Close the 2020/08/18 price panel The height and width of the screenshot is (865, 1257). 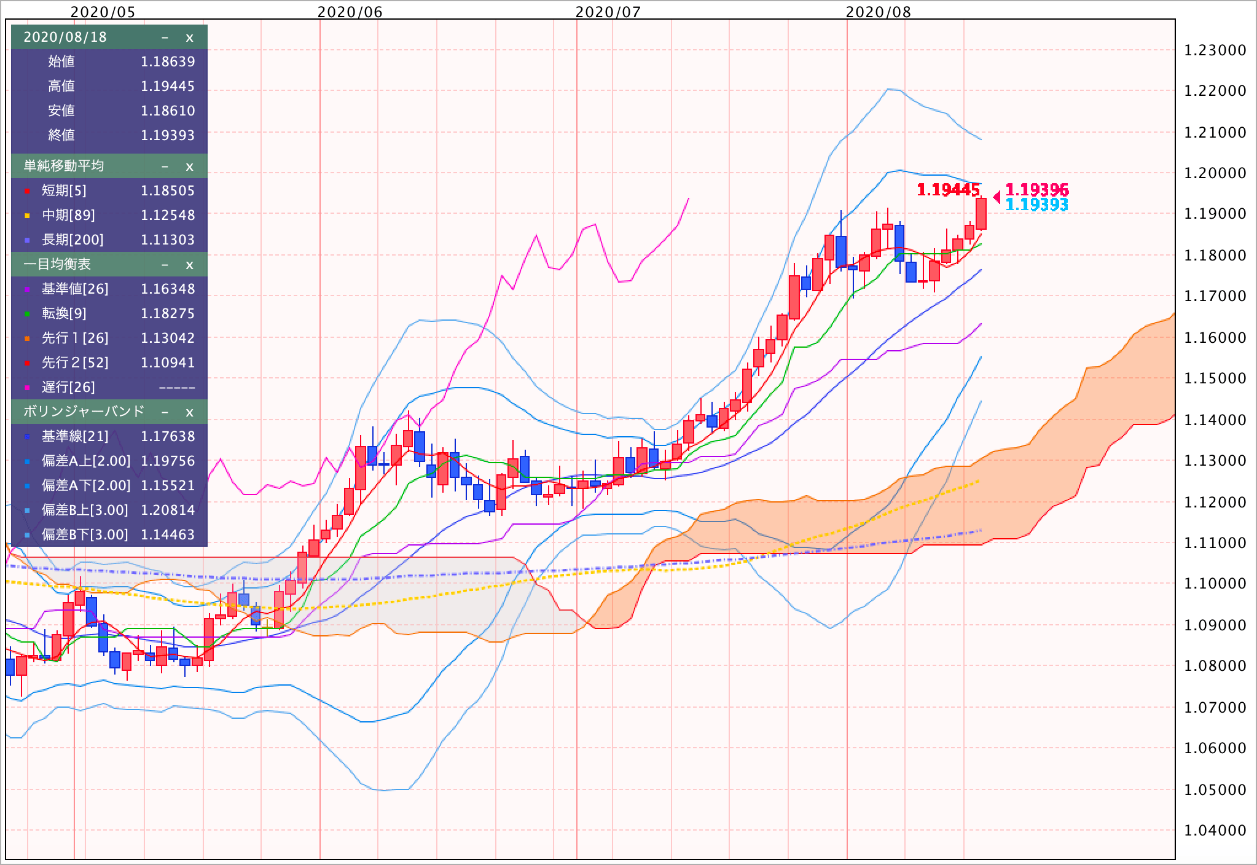click(189, 37)
